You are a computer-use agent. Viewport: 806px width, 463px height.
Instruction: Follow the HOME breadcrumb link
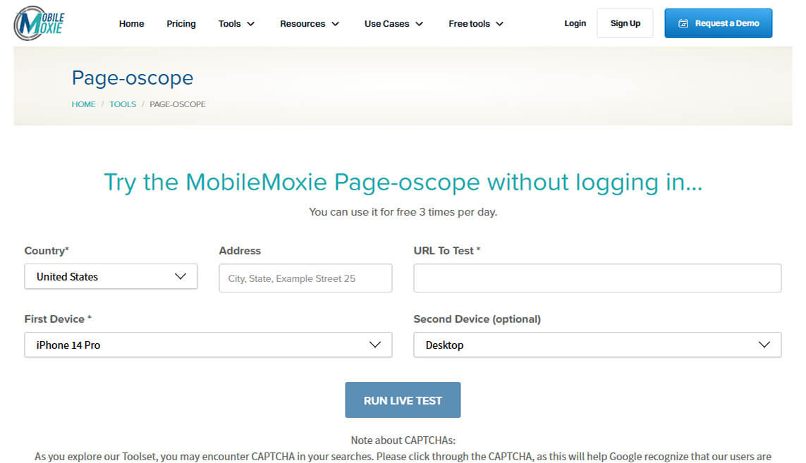point(83,104)
